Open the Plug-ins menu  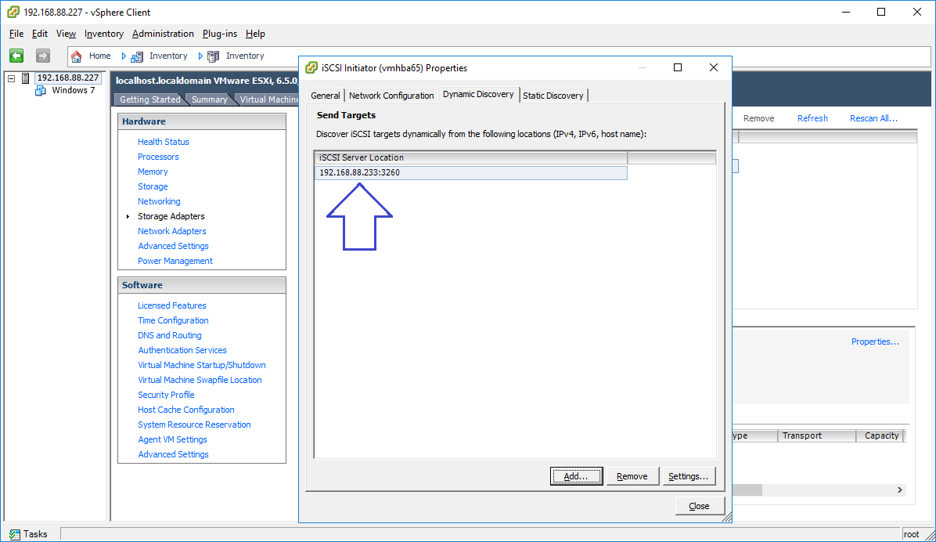(x=220, y=34)
